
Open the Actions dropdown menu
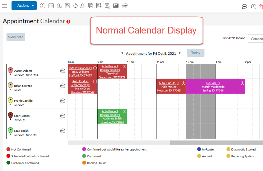(x=24, y=5)
